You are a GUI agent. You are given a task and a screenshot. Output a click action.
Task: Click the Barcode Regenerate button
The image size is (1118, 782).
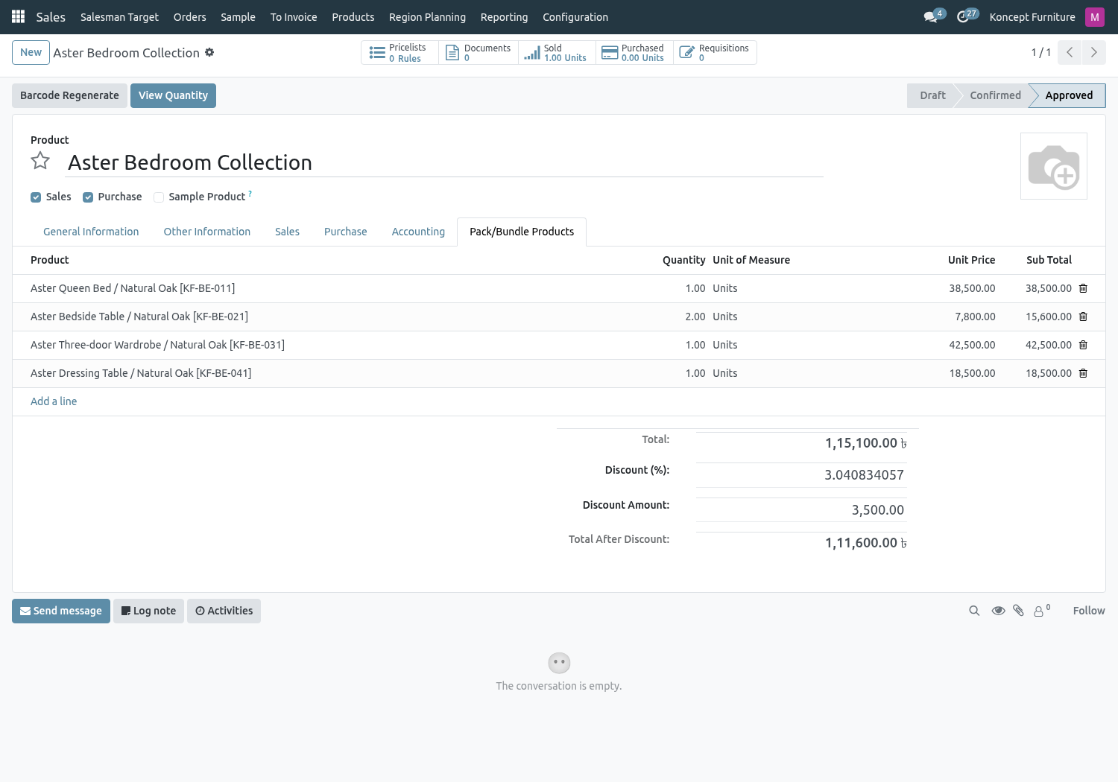pos(69,95)
